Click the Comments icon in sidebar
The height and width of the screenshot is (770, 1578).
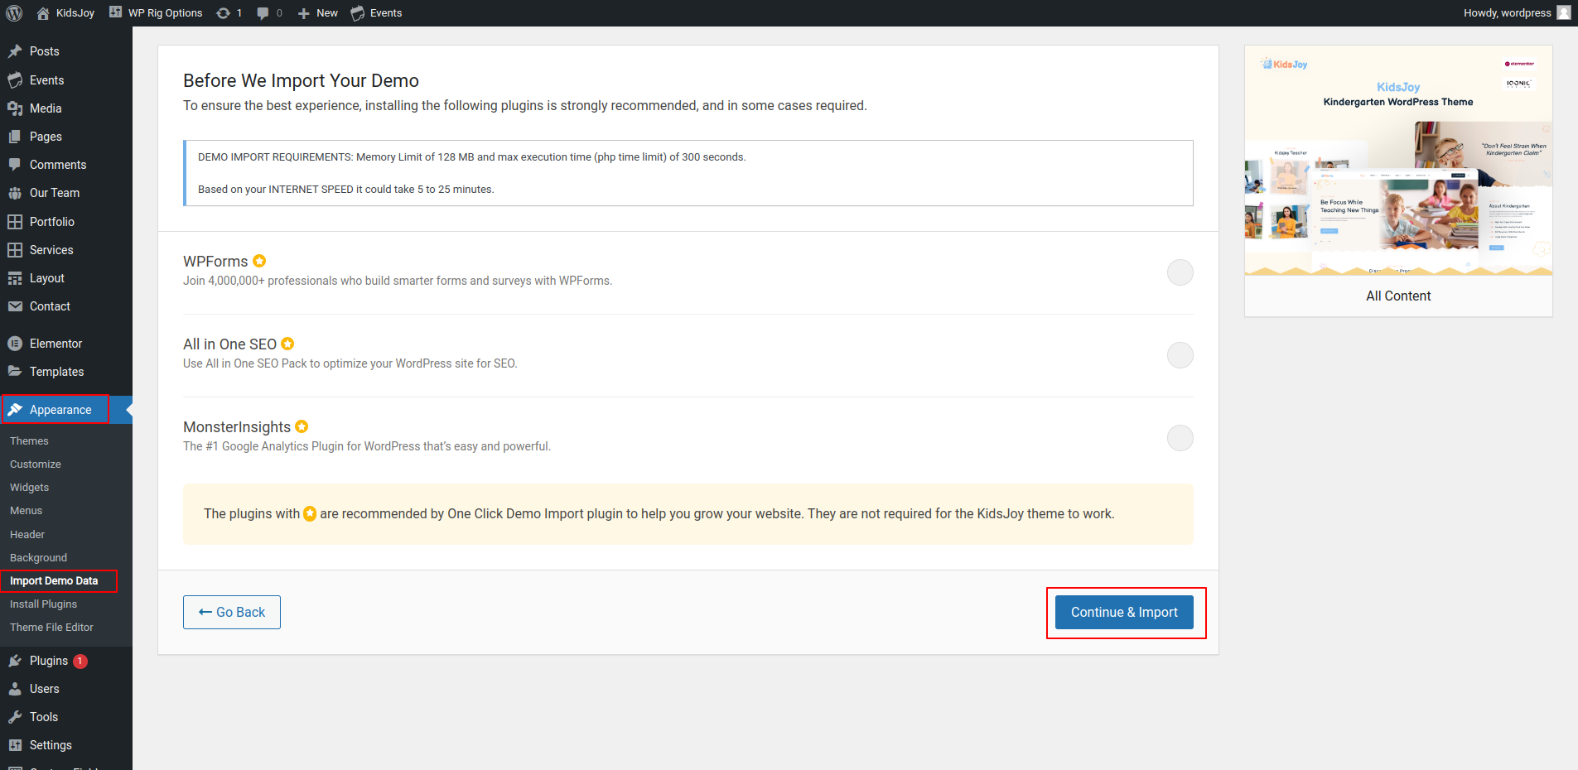15,165
